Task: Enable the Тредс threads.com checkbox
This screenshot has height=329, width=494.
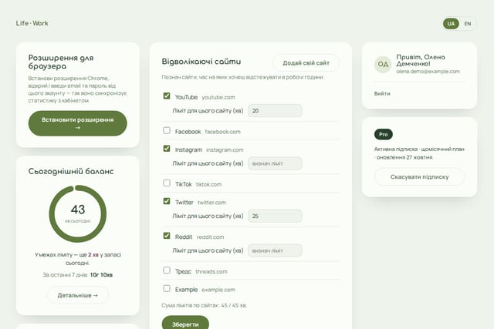Action: (x=167, y=270)
